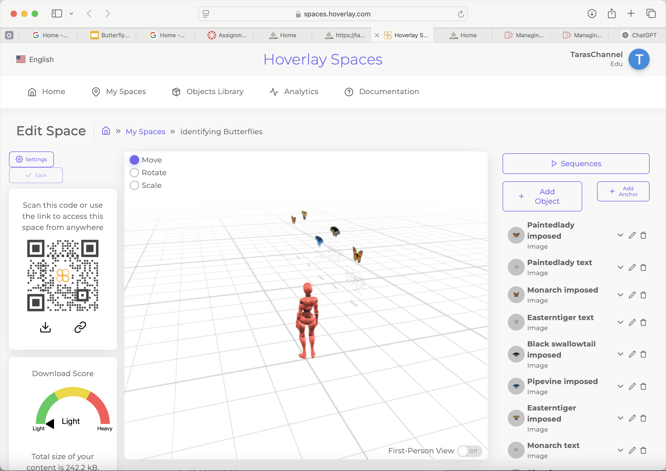Select the Move transform mode
The height and width of the screenshot is (471, 666).
tap(134, 160)
